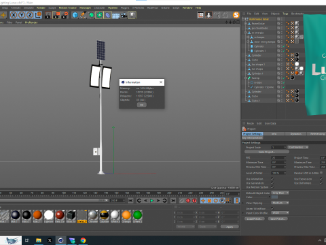Select the green material ball

(137, 215)
